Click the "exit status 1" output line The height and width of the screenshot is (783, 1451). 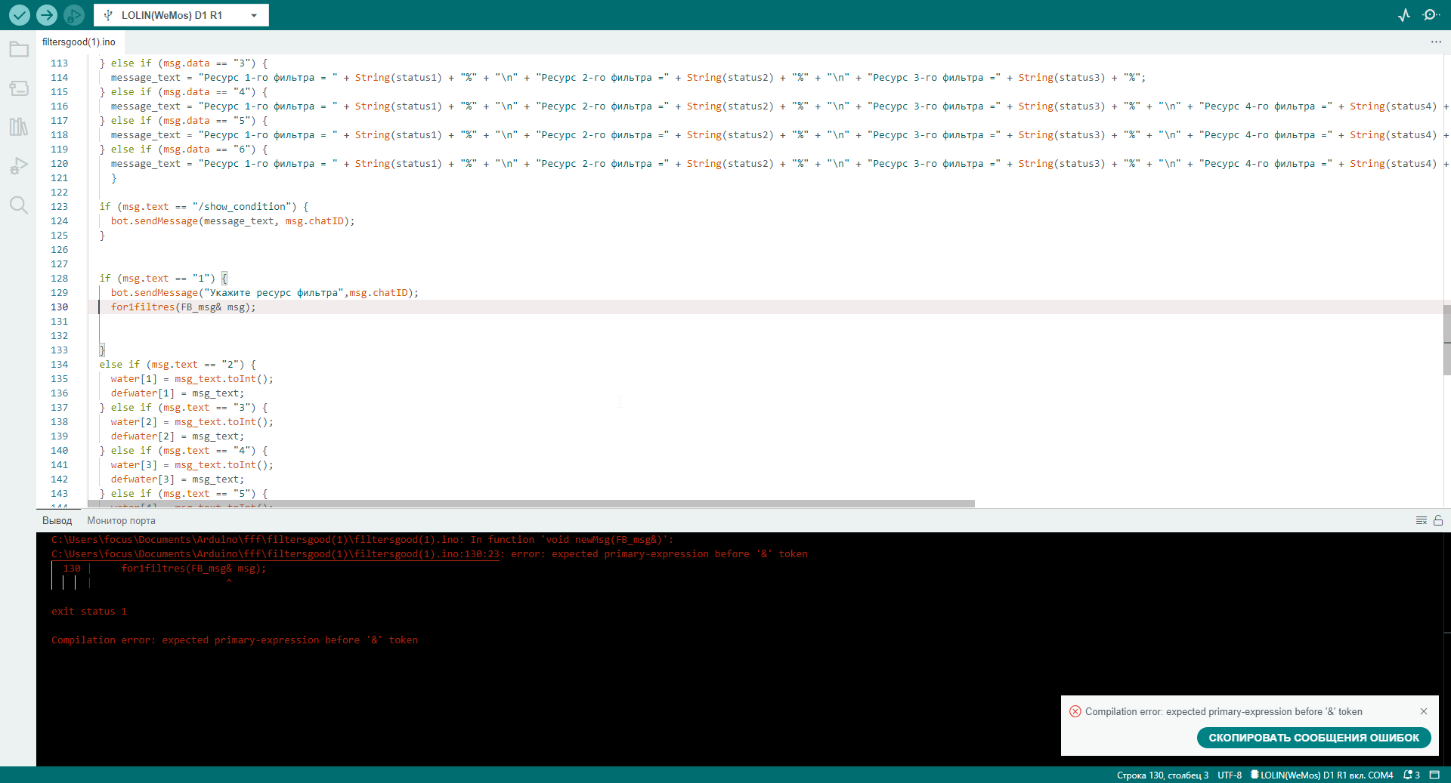pyautogui.click(x=89, y=612)
